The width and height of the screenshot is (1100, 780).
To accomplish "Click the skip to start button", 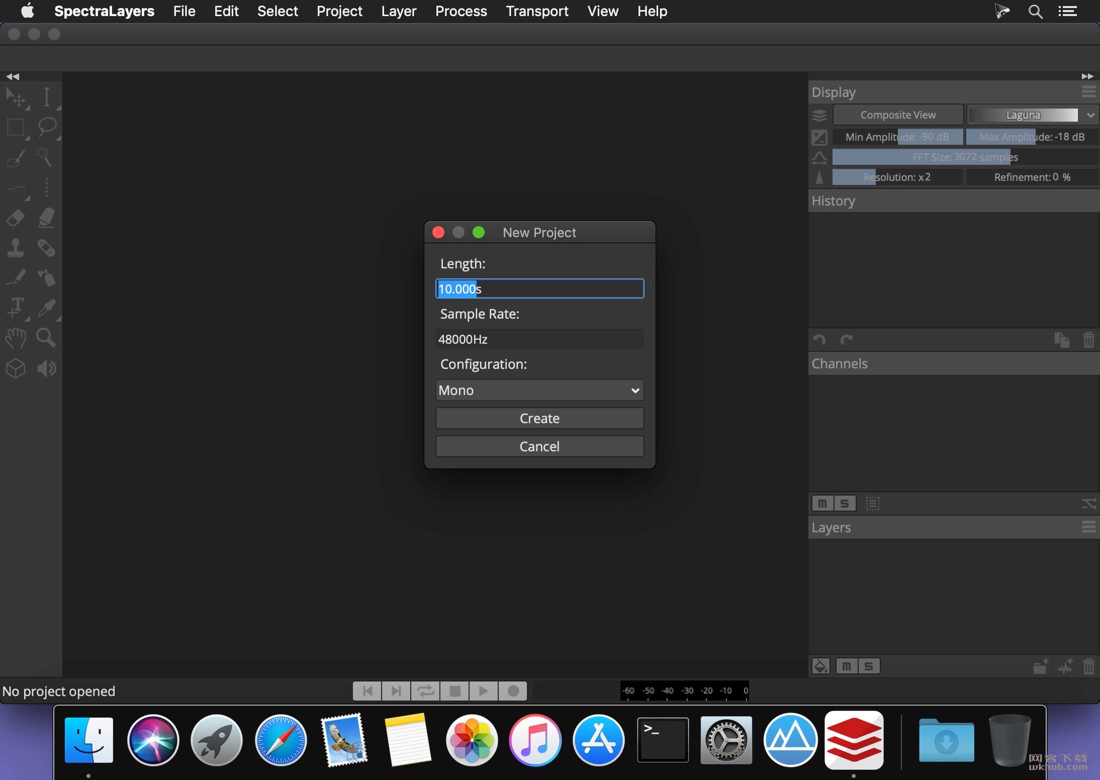I will point(368,691).
